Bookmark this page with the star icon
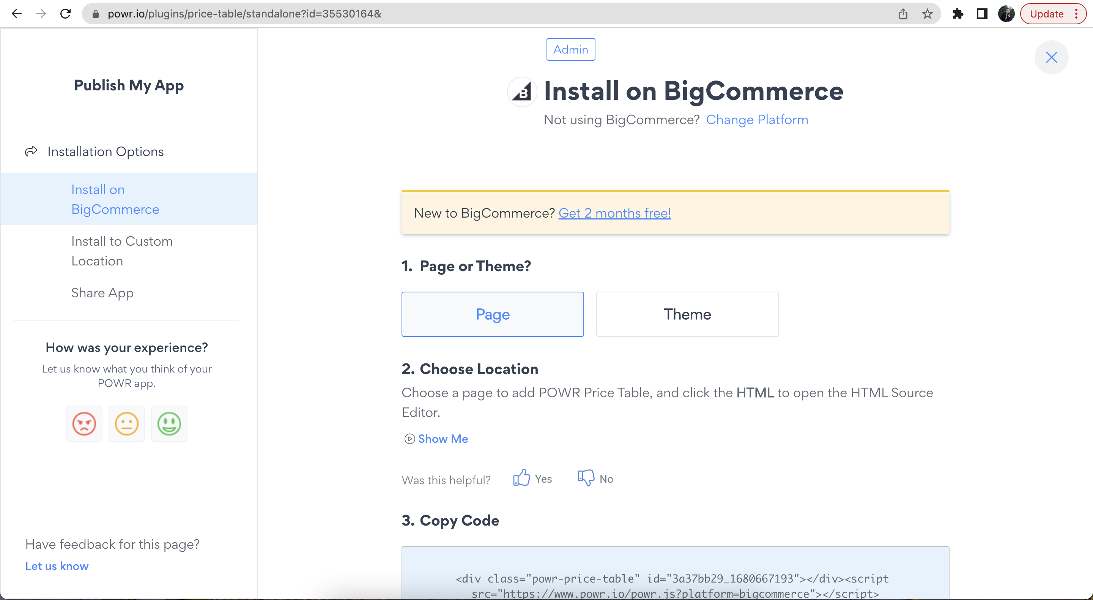The width and height of the screenshot is (1093, 600). click(927, 14)
